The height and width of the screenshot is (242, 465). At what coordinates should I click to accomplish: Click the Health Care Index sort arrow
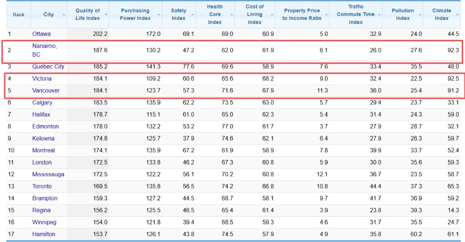231,15
